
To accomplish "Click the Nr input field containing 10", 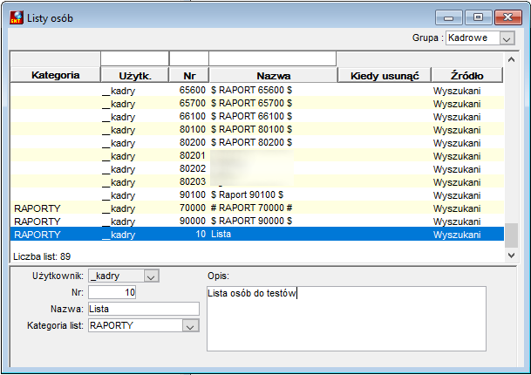I will click(112, 292).
